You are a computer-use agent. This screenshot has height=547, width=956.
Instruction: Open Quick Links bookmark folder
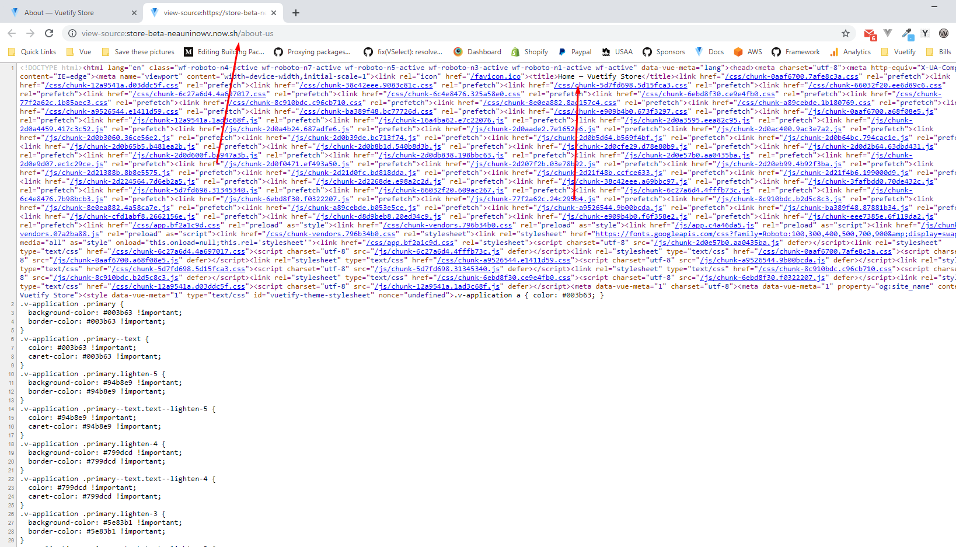(32, 52)
